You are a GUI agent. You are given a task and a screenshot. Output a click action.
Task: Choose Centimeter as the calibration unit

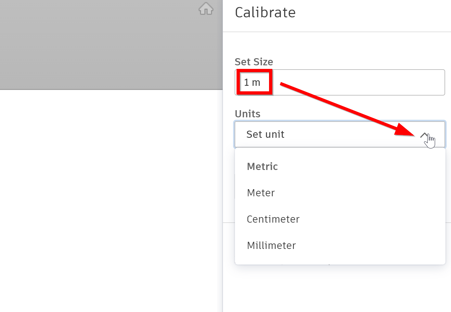(x=273, y=219)
